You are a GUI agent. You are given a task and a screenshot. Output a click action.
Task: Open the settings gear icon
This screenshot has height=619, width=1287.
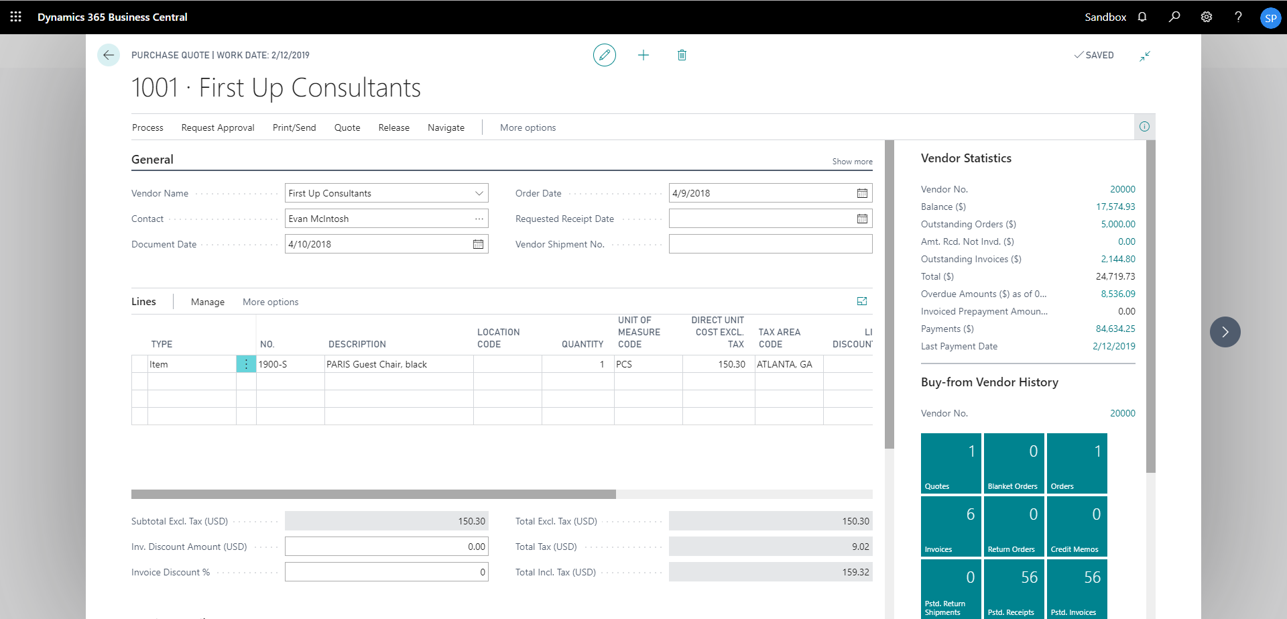click(1207, 17)
